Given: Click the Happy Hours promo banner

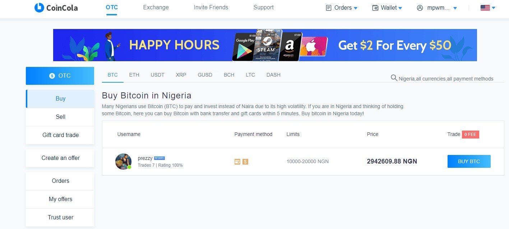Looking at the screenshot, I should 265,45.
